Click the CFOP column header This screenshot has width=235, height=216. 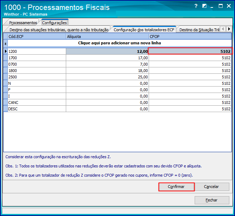coord(190,37)
